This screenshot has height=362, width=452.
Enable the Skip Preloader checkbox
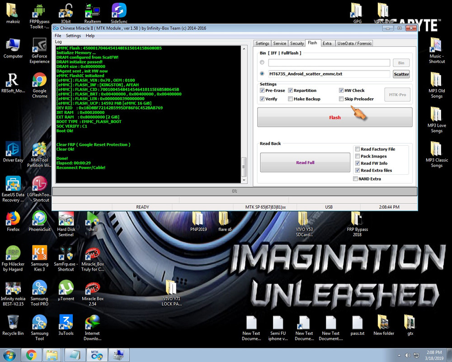click(341, 99)
